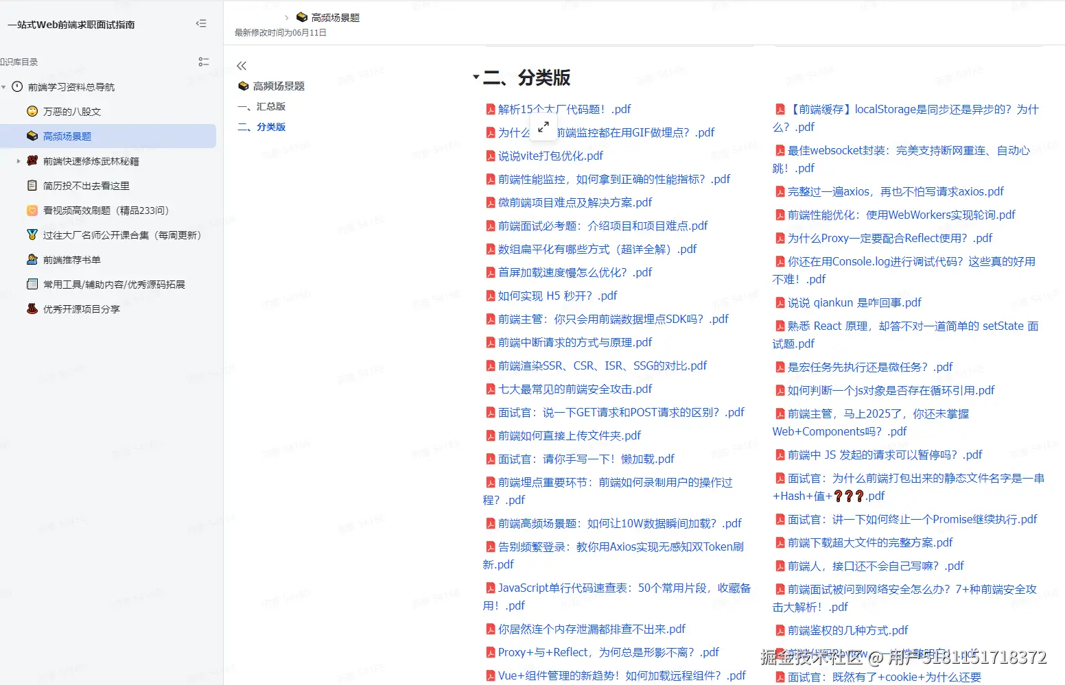Click the PDF icon beside 解析15个大厂代码题

coord(490,108)
